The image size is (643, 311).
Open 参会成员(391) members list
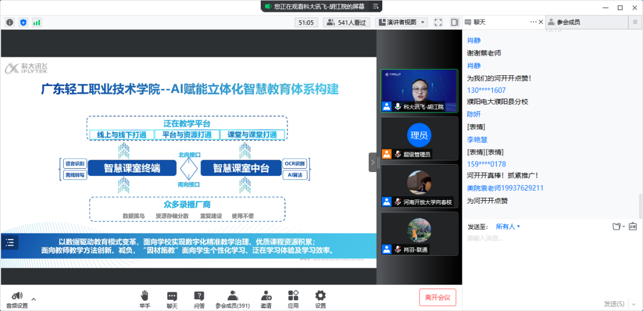coord(233,300)
